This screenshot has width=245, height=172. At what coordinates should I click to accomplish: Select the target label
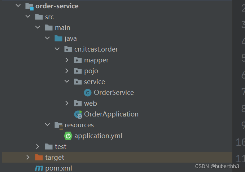[x=55, y=158]
